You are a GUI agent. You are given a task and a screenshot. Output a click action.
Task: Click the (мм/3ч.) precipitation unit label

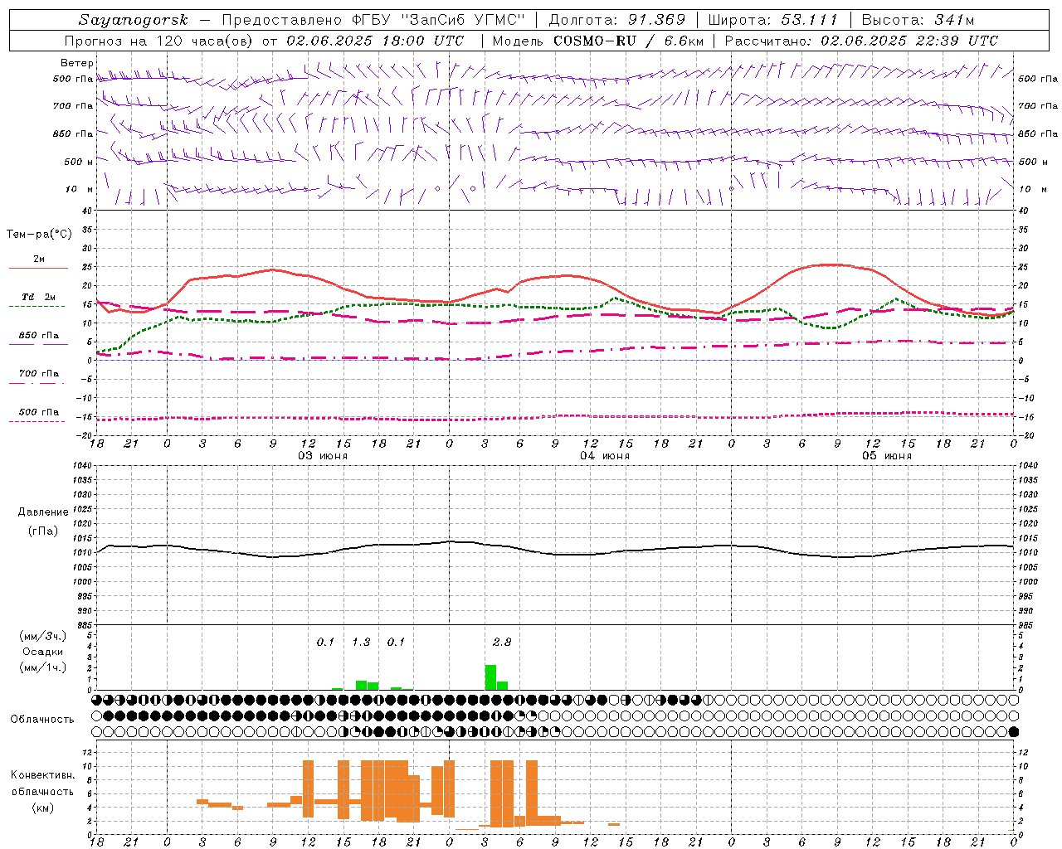[43, 637]
